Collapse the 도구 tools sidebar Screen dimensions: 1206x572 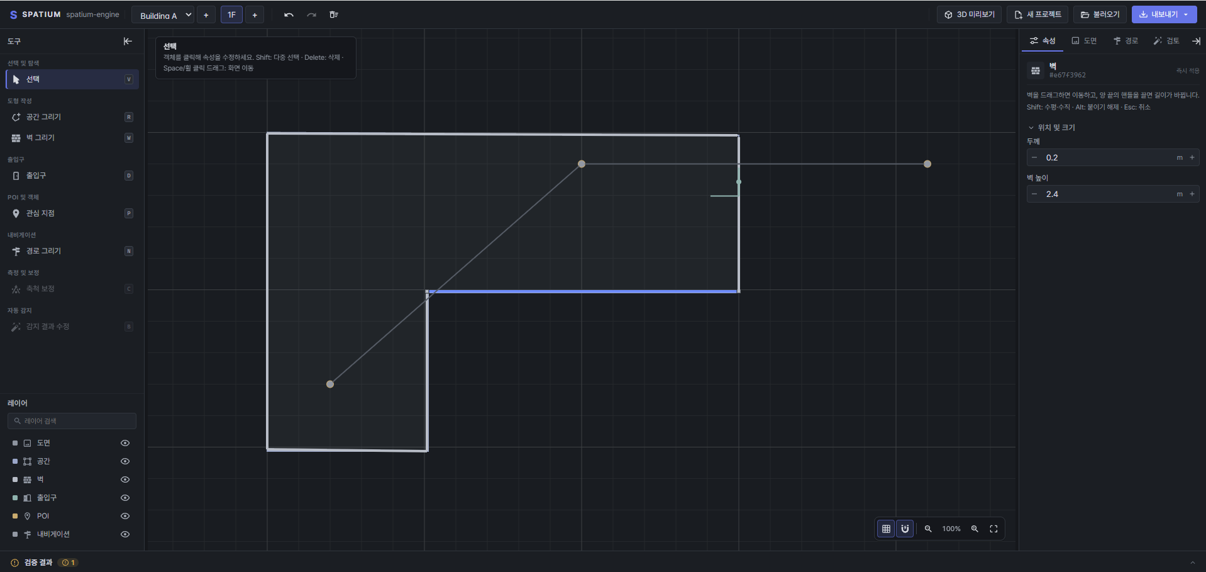click(128, 42)
